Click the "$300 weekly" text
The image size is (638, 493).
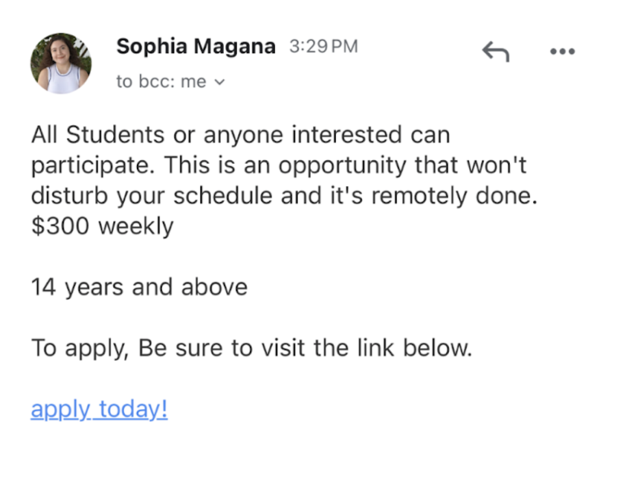click(102, 226)
